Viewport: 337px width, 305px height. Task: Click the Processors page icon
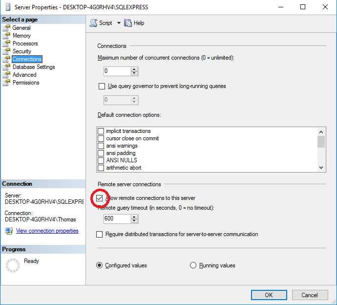[x=6, y=44]
